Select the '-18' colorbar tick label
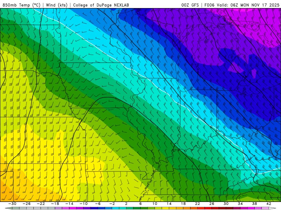Viewport: 281px width, 210px height. click(55, 204)
